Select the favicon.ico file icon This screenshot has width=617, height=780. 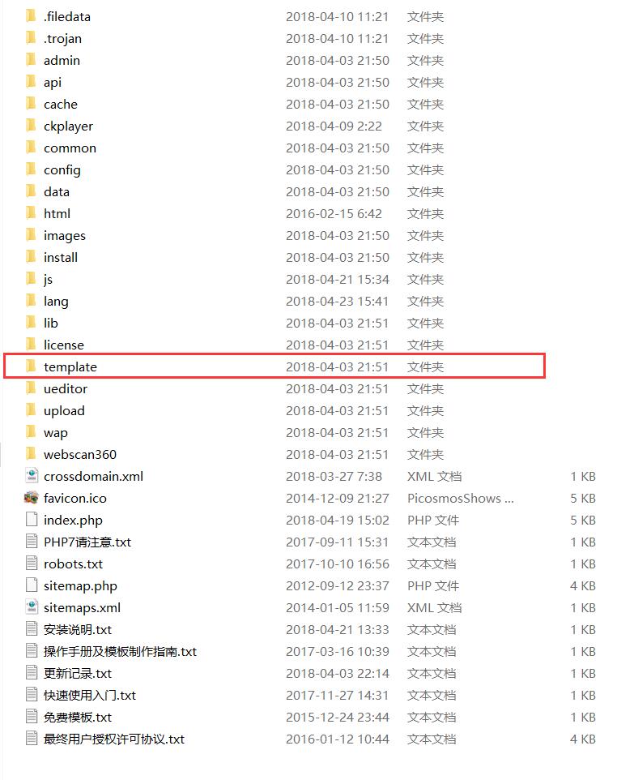31,498
